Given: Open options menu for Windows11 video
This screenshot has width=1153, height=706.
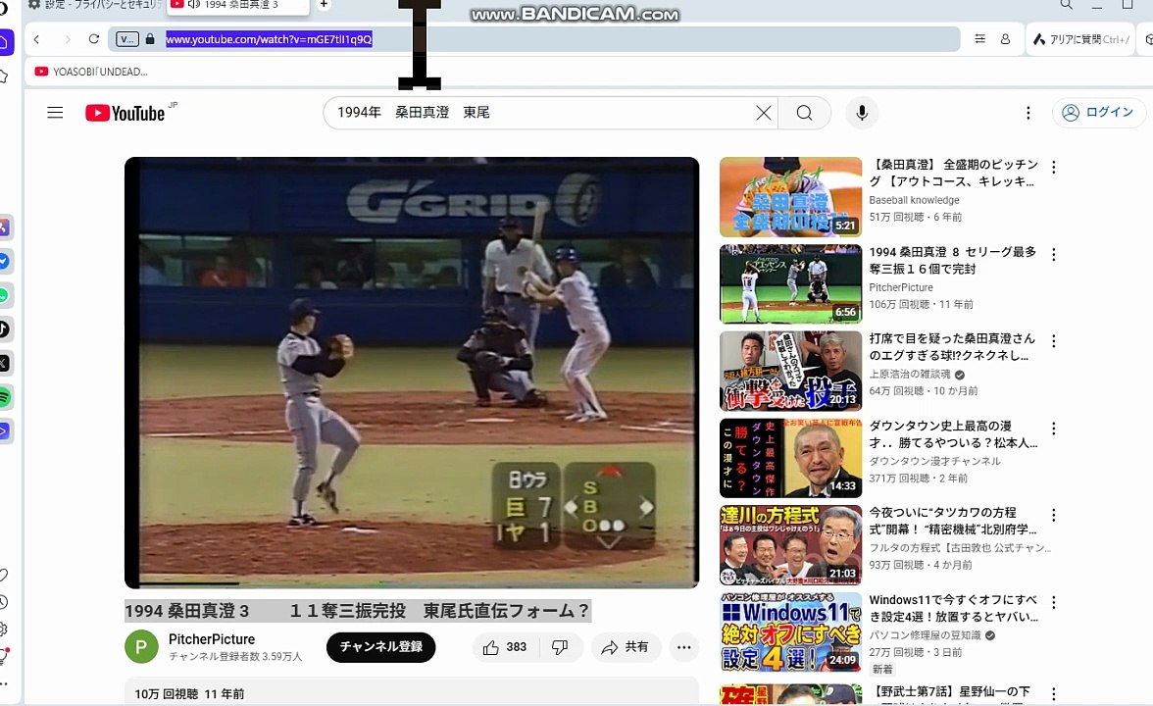Looking at the screenshot, I should pyautogui.click(x=1054, y=602).
